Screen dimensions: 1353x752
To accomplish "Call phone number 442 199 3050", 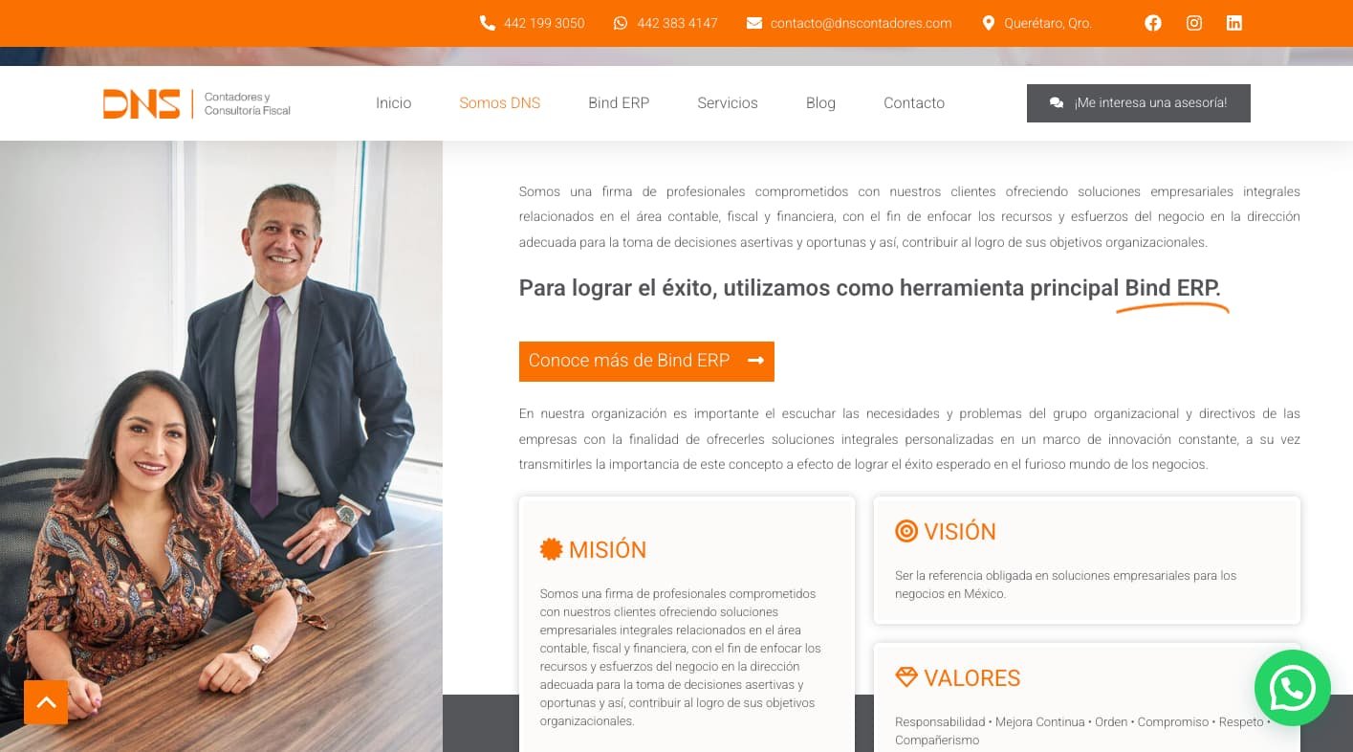I will tap(544, 23).
